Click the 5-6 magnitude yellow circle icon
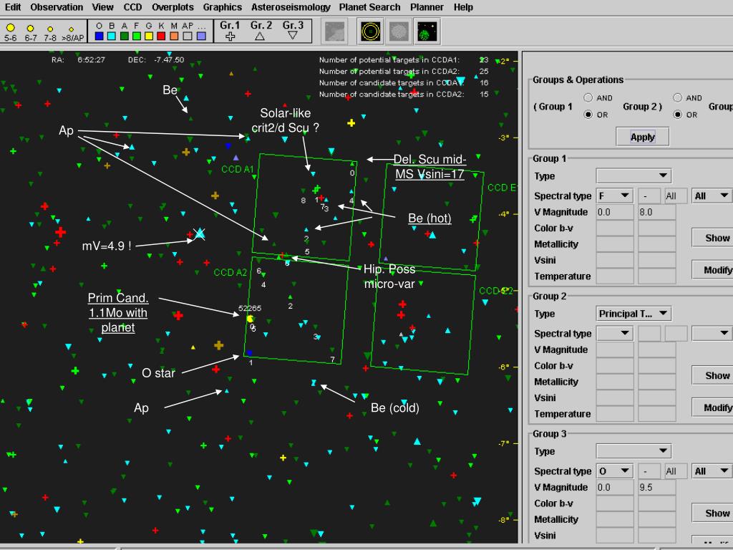This screenshot has height=550, width=733. (x=10, y=28)
